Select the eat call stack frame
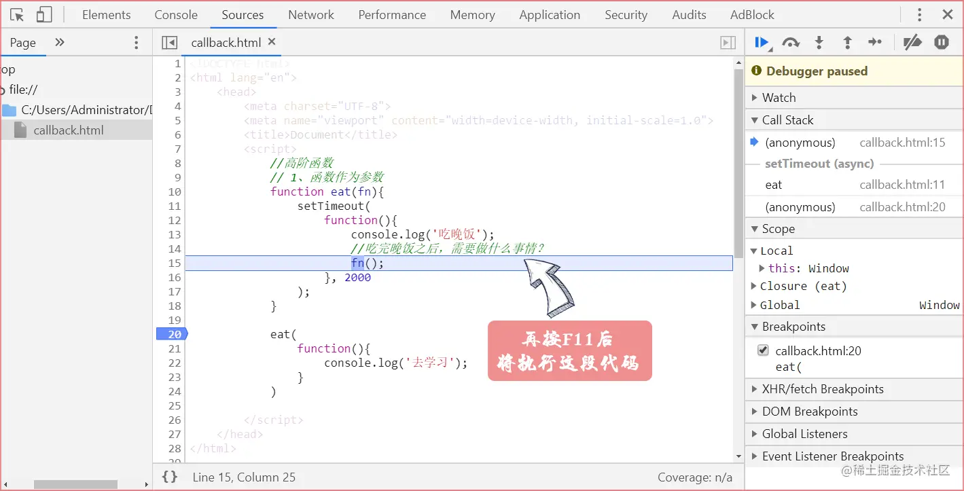This screenshot has height=491, width=964. [x=854, y=185]
